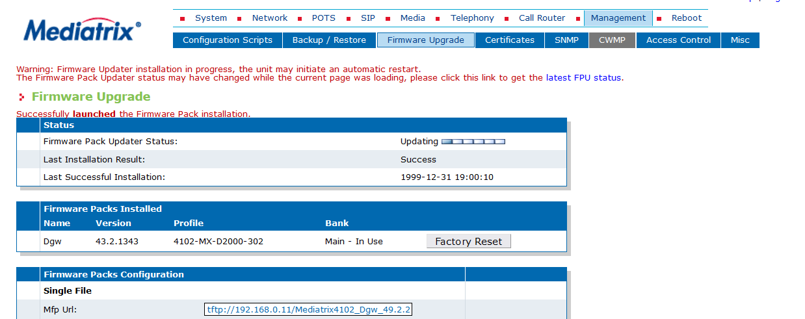
Task: Navigate to Call Router menu
Action: [x=542, y=18]
